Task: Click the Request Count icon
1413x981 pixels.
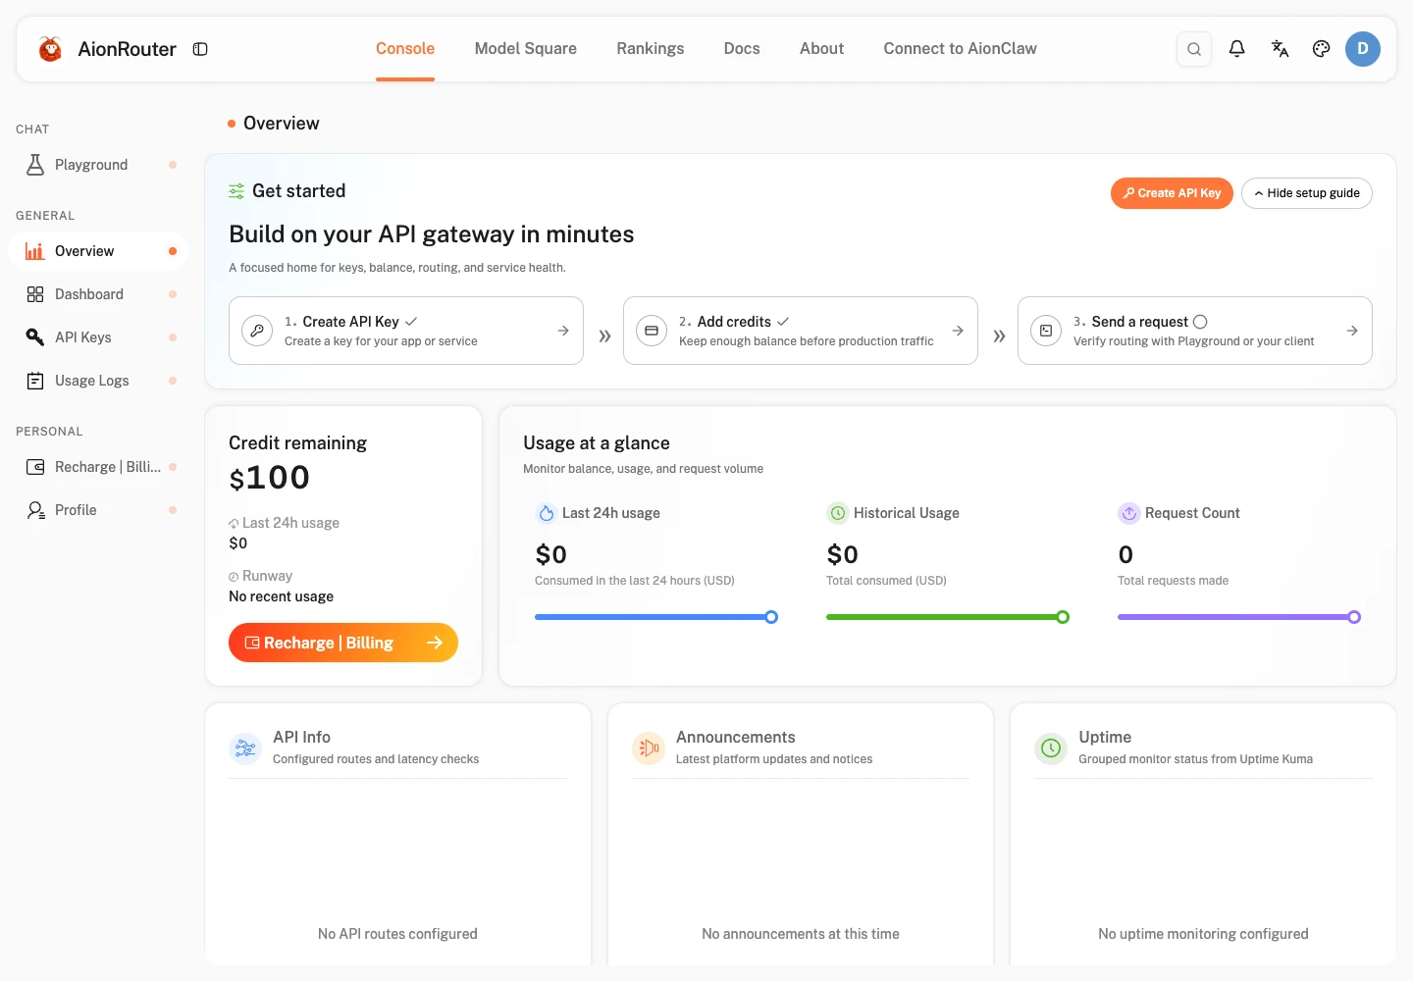Action: 1129,513
